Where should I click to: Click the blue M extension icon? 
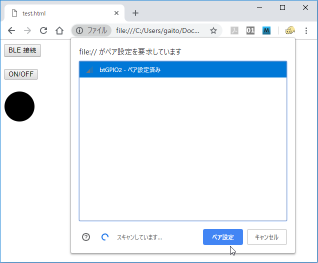266,30
